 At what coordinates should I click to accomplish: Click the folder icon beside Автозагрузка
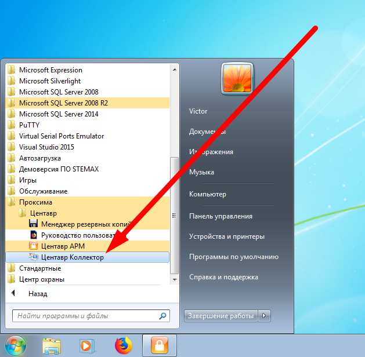coord(11,158)
